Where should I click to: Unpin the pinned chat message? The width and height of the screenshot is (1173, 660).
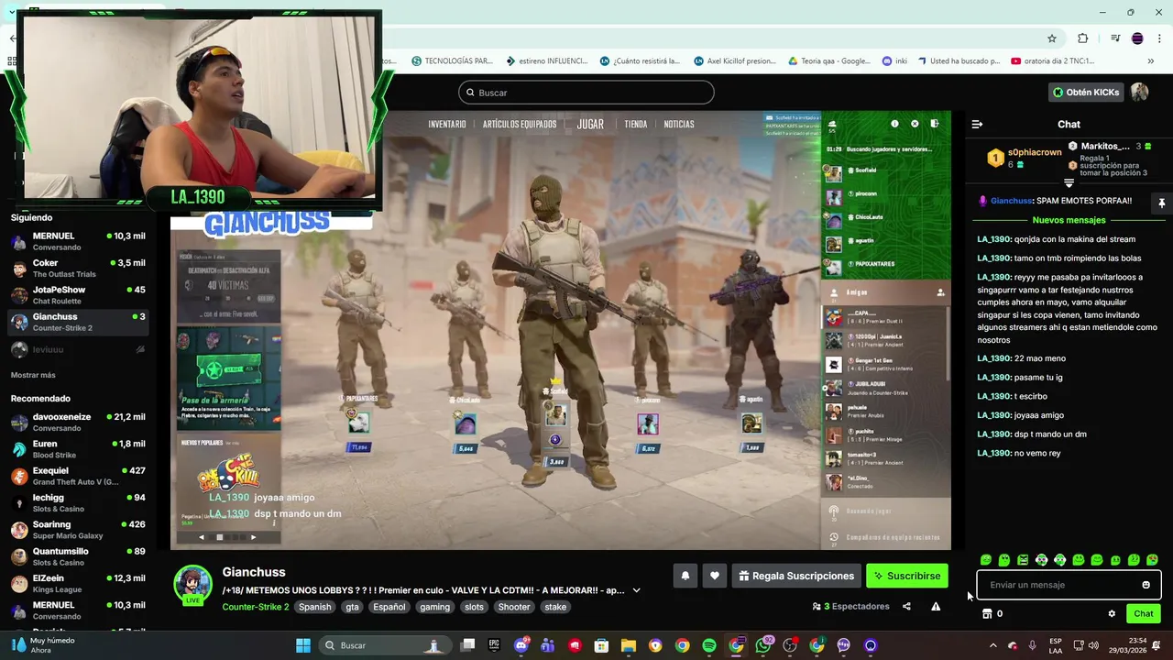coord(1161,203)
